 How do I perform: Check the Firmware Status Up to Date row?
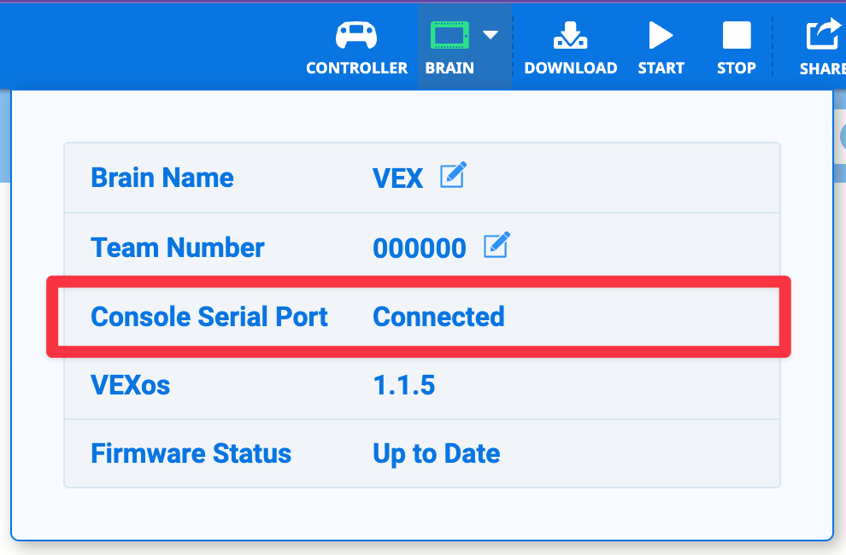[x=436, y=453]
